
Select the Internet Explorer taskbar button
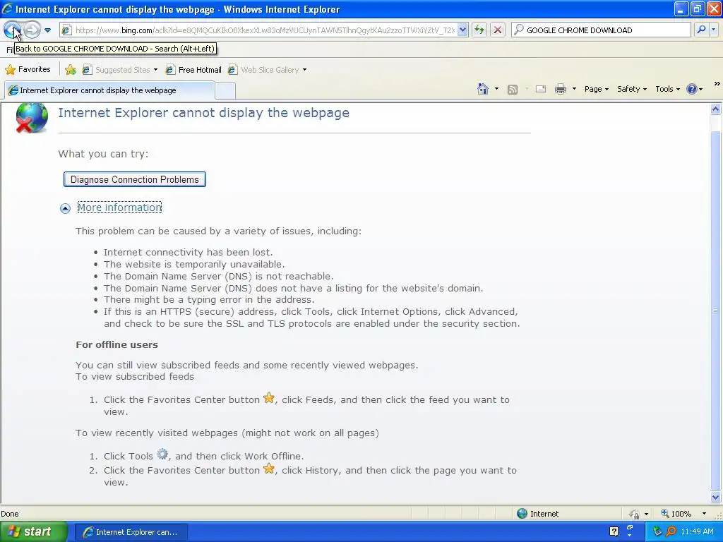(x=131, y=532)
